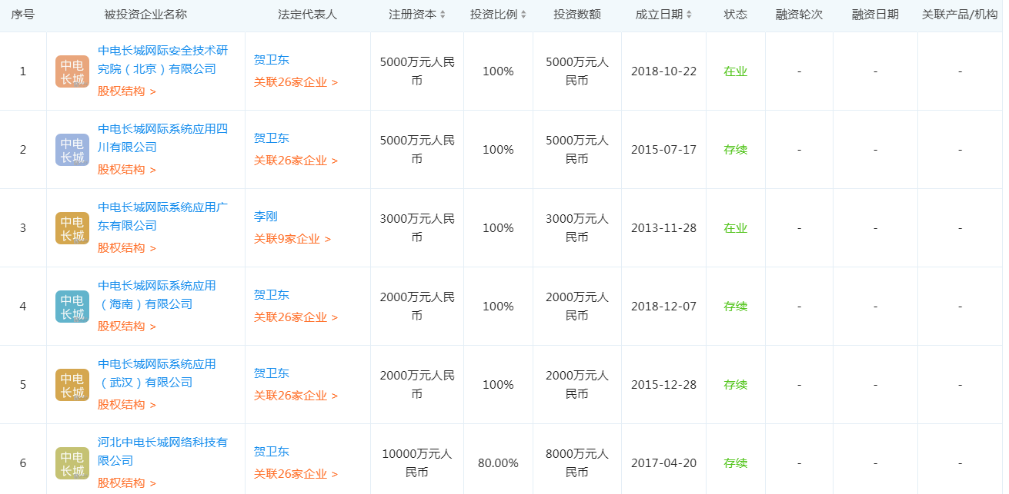Open 中电长城网际系统应用四川有限公司 company page
This screenshot has height=494, width=1009.
pos(163,138)
